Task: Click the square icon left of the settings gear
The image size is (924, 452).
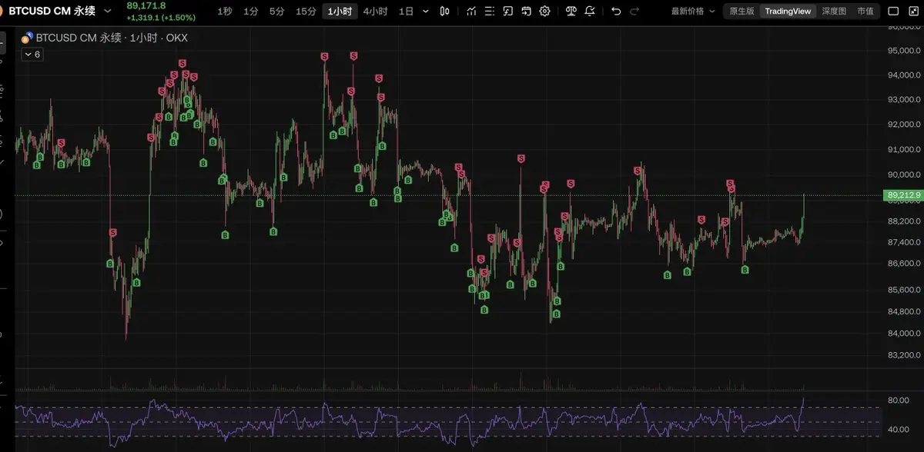Action: coord(527,12)
